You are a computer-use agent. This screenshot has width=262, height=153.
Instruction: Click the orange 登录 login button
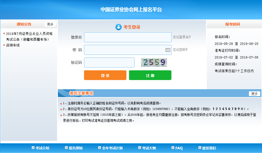[105, 75]
